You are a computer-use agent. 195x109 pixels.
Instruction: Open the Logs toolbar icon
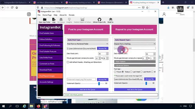(54, 20)
